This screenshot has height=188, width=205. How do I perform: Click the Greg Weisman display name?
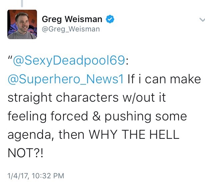[72, 20]
